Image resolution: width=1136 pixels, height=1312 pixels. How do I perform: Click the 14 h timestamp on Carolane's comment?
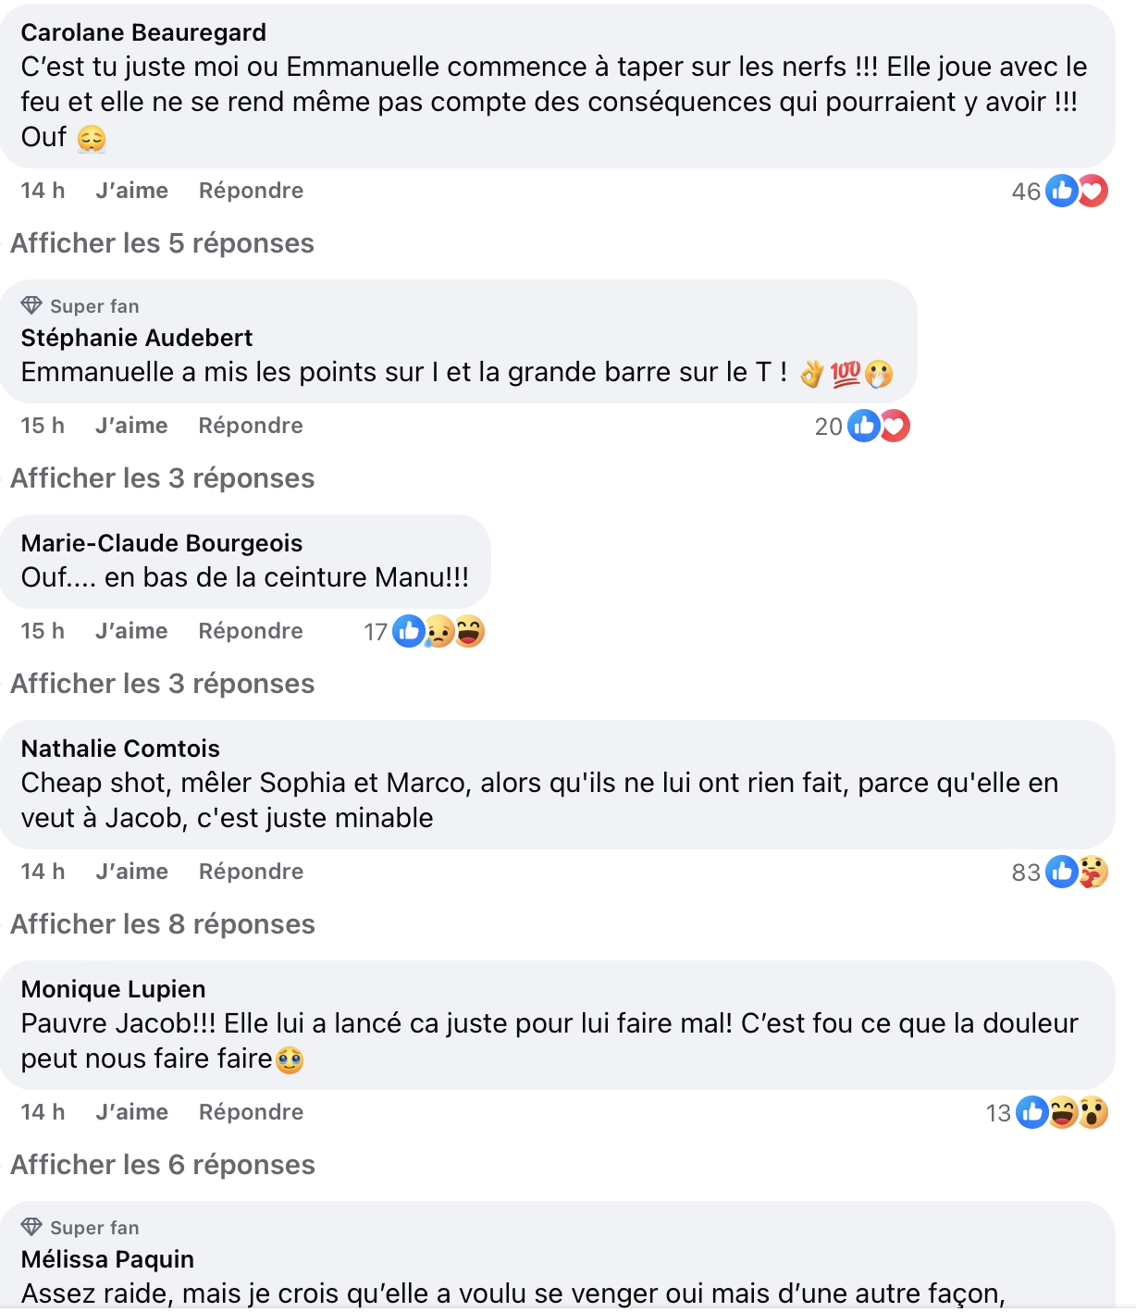(x=43, y=191)
